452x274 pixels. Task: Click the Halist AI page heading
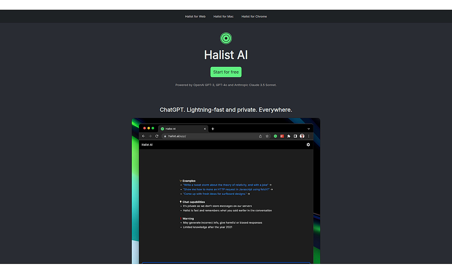tap(226, 55)
